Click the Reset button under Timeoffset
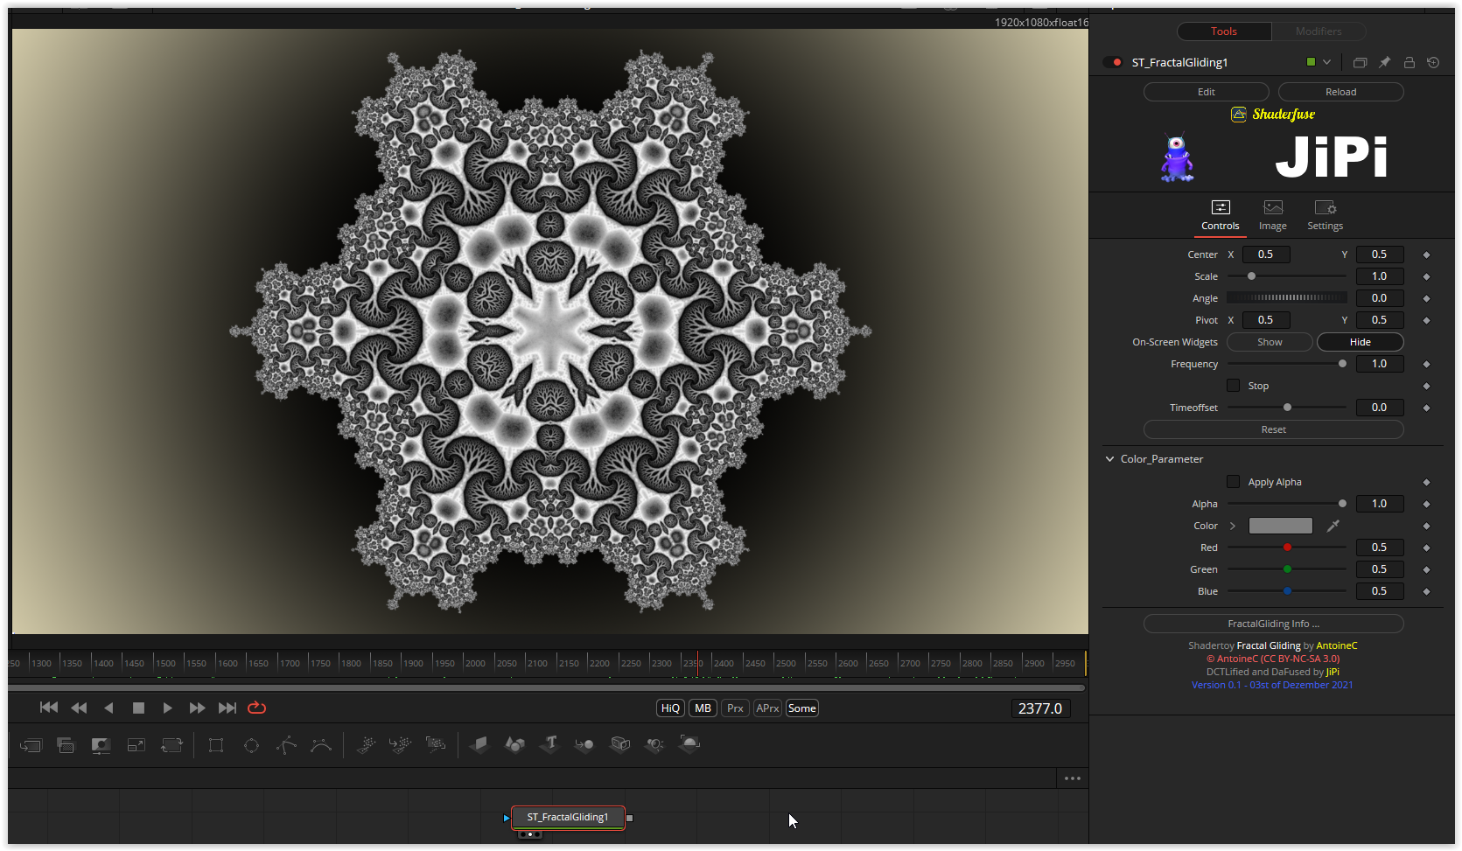This screenshot has width=1462, height=851. pos(1274,429)
